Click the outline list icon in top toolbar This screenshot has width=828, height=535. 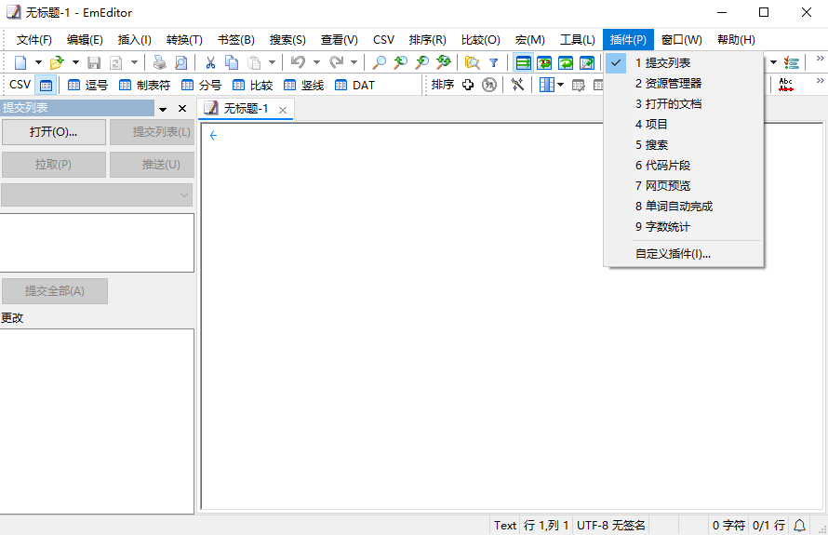pos(791,63)
